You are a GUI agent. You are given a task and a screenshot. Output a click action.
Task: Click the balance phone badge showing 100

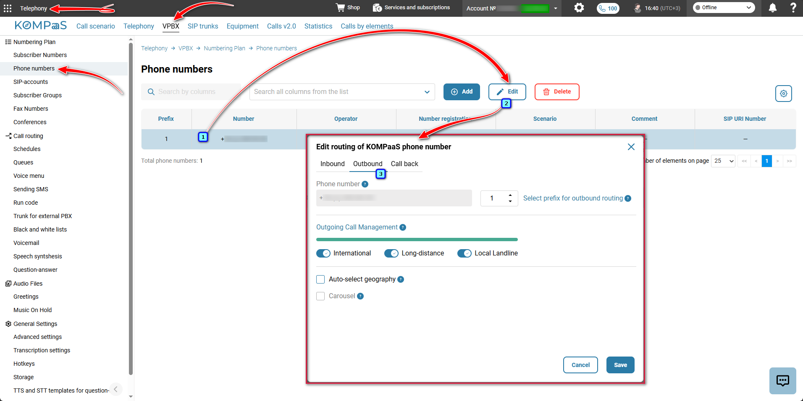tap(608, 8)
